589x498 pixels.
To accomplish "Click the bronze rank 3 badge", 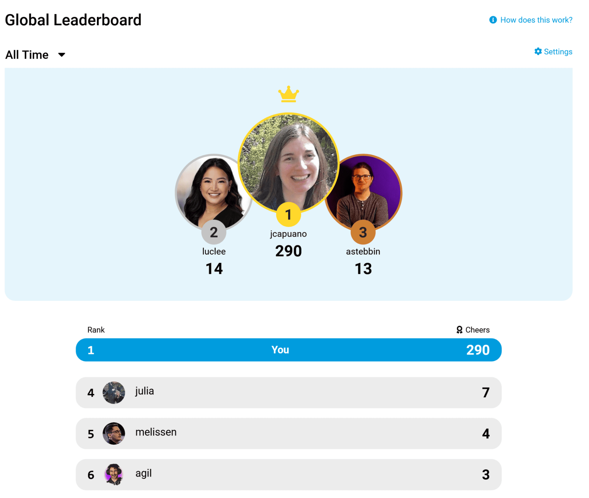I will (x=363, y=232).
